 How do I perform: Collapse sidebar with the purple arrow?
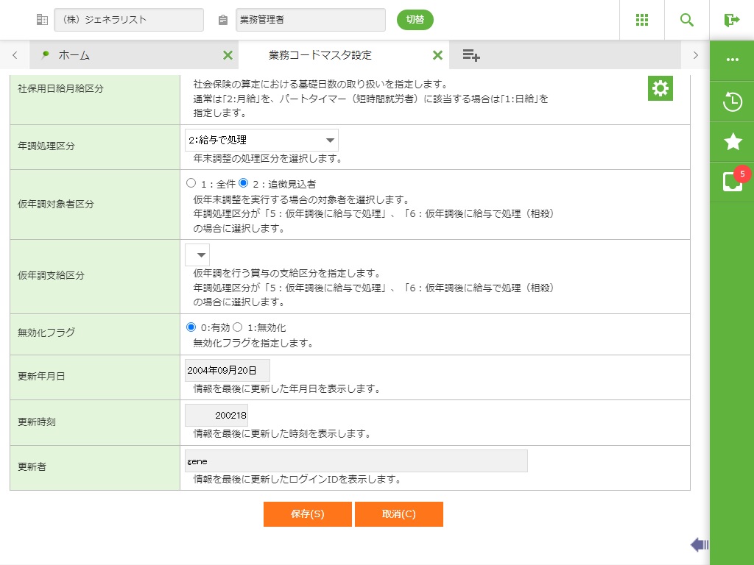coord(699,544)
